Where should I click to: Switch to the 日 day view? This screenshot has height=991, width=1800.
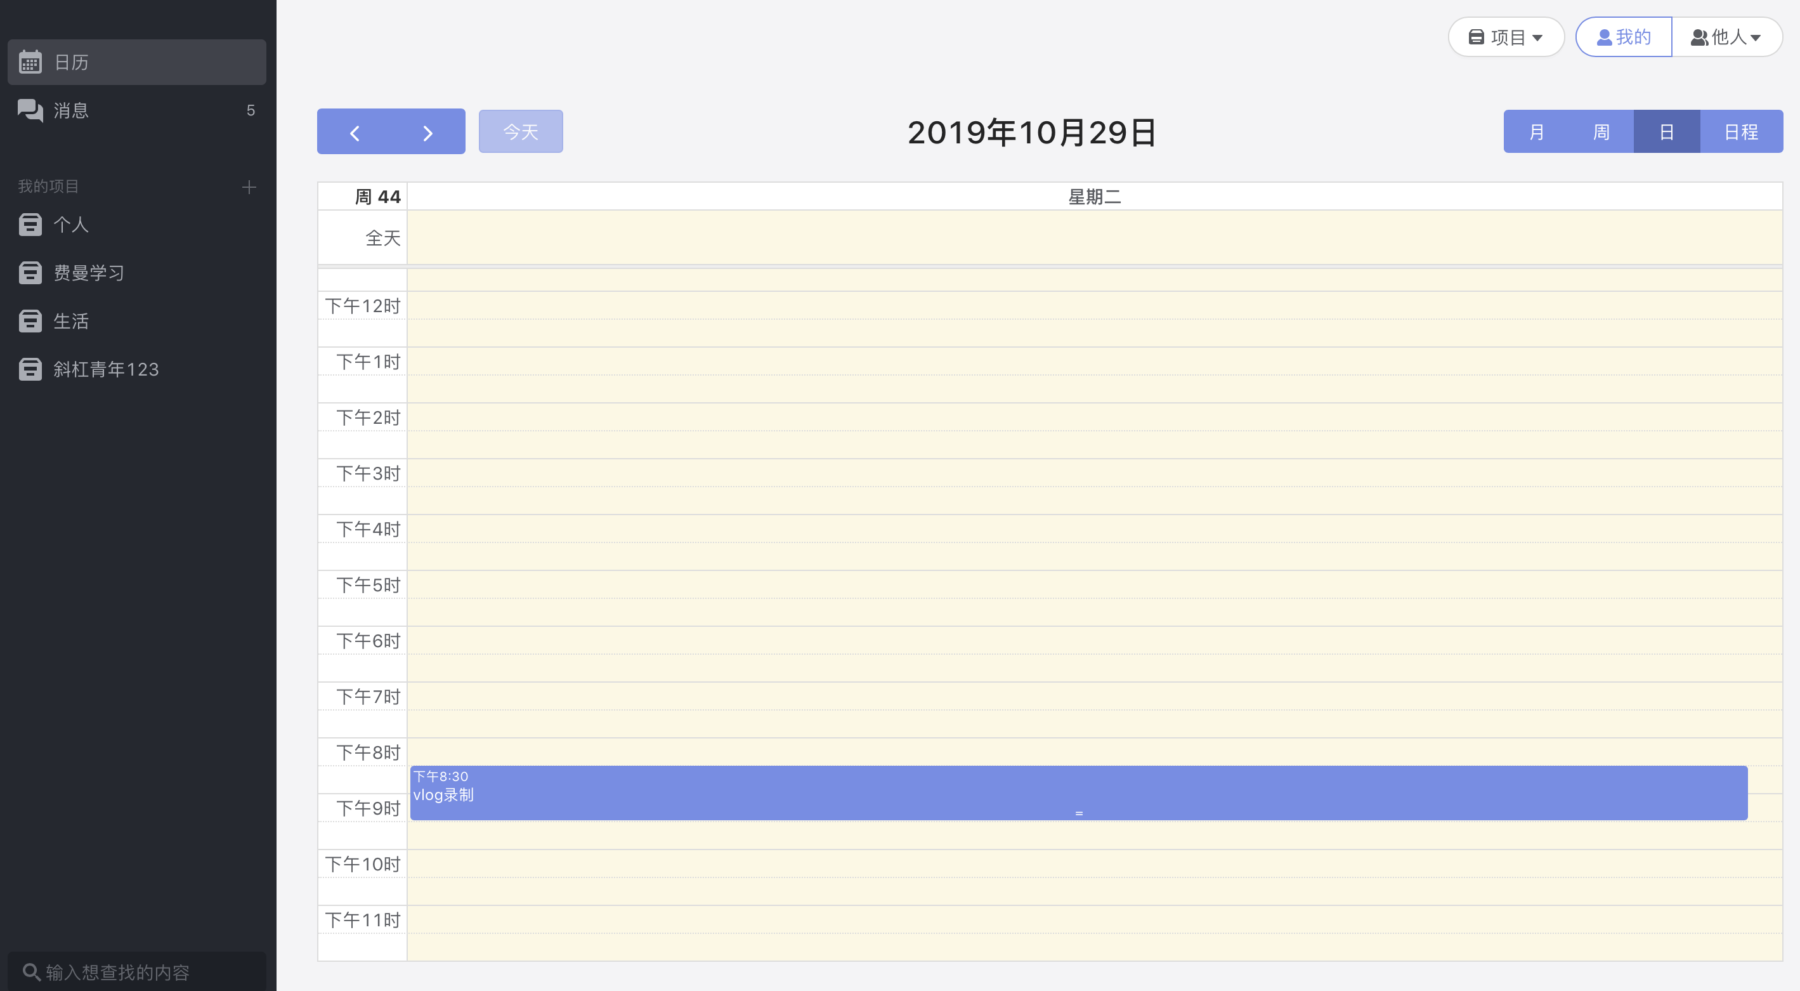(1666, 132)
